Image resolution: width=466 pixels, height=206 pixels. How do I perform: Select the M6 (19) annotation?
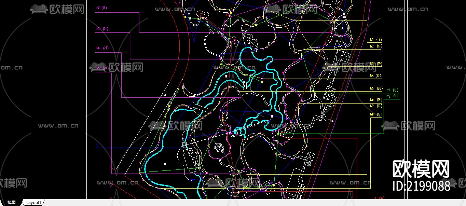(376, 100)
